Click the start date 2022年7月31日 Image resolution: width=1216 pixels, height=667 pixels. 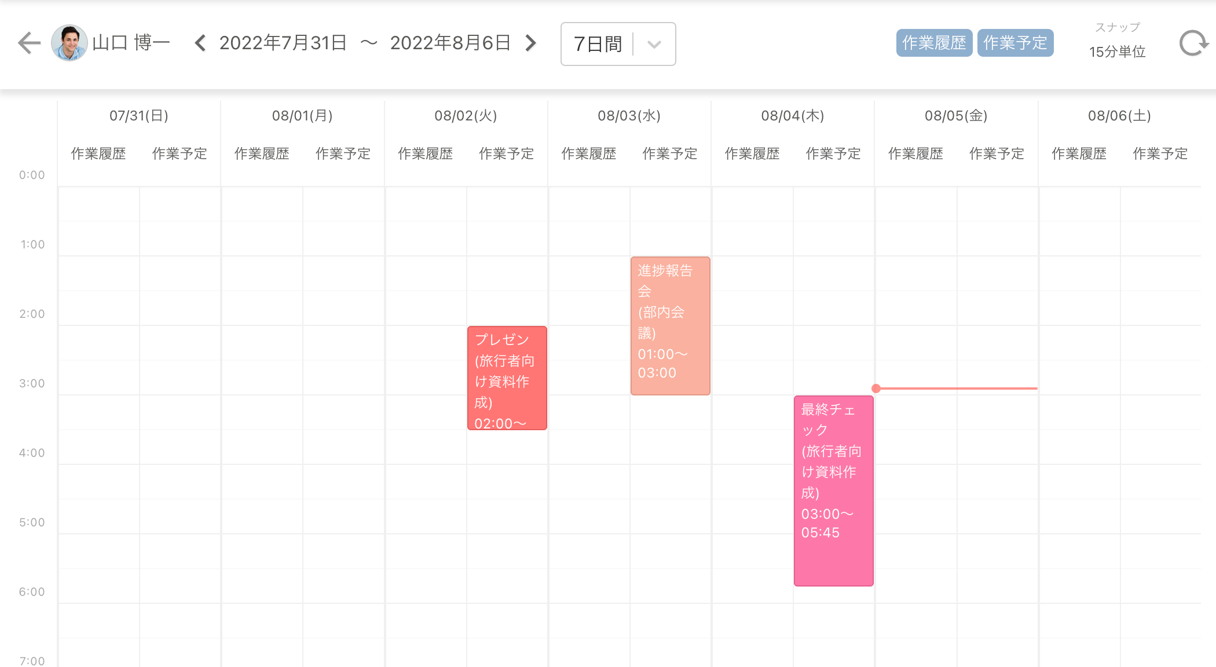pyautogui.click(x=283, y=43)
